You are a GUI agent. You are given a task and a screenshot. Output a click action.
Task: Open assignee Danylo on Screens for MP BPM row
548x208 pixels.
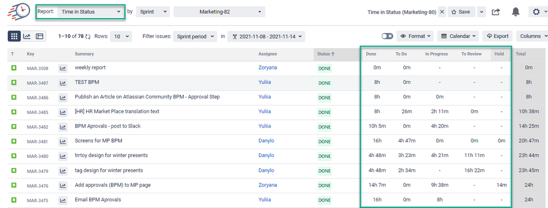click(266, 141)
